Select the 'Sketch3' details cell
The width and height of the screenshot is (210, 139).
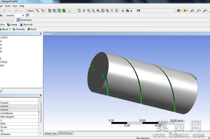[19, 110]
